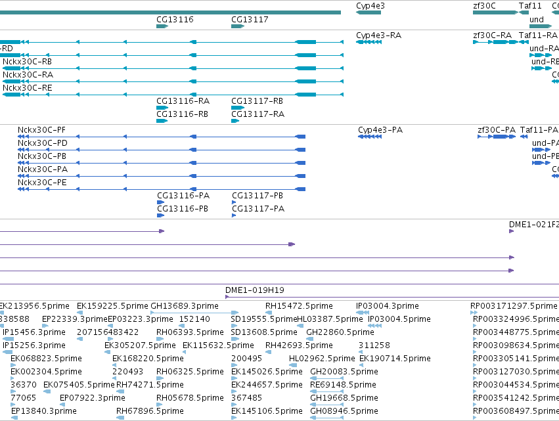Viewport: 559px width, 421px height.
Task: Open the SD19555.5prime EST label
Action: 264,319
